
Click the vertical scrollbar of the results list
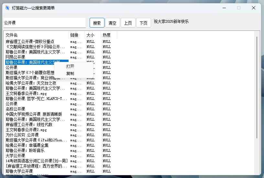pos(257,88)
